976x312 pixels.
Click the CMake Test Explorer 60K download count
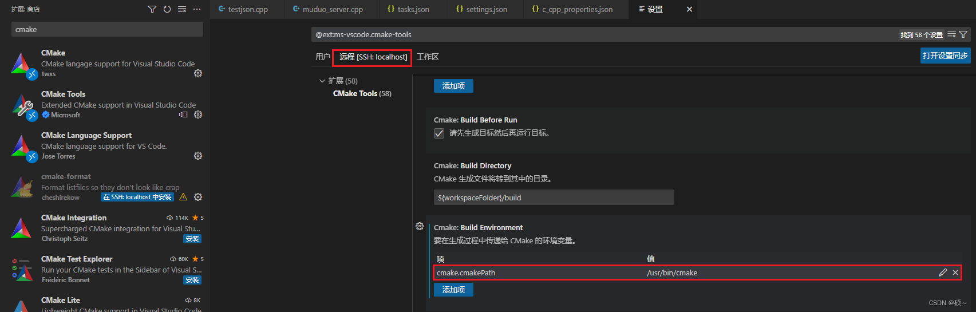pos(179,259)
